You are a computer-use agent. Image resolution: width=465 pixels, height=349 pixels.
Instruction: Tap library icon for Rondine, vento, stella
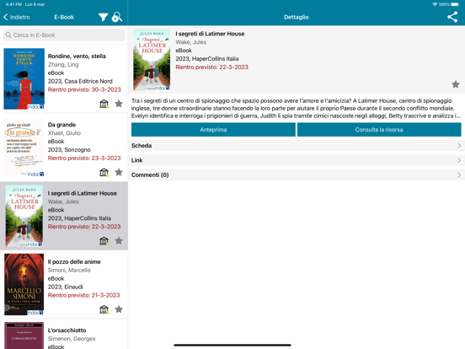(104, 104)
